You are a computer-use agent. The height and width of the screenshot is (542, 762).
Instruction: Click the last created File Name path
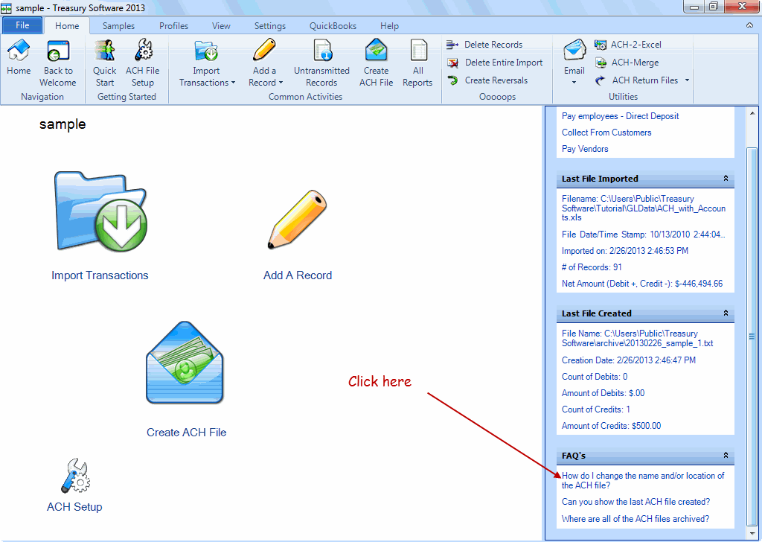637,338
